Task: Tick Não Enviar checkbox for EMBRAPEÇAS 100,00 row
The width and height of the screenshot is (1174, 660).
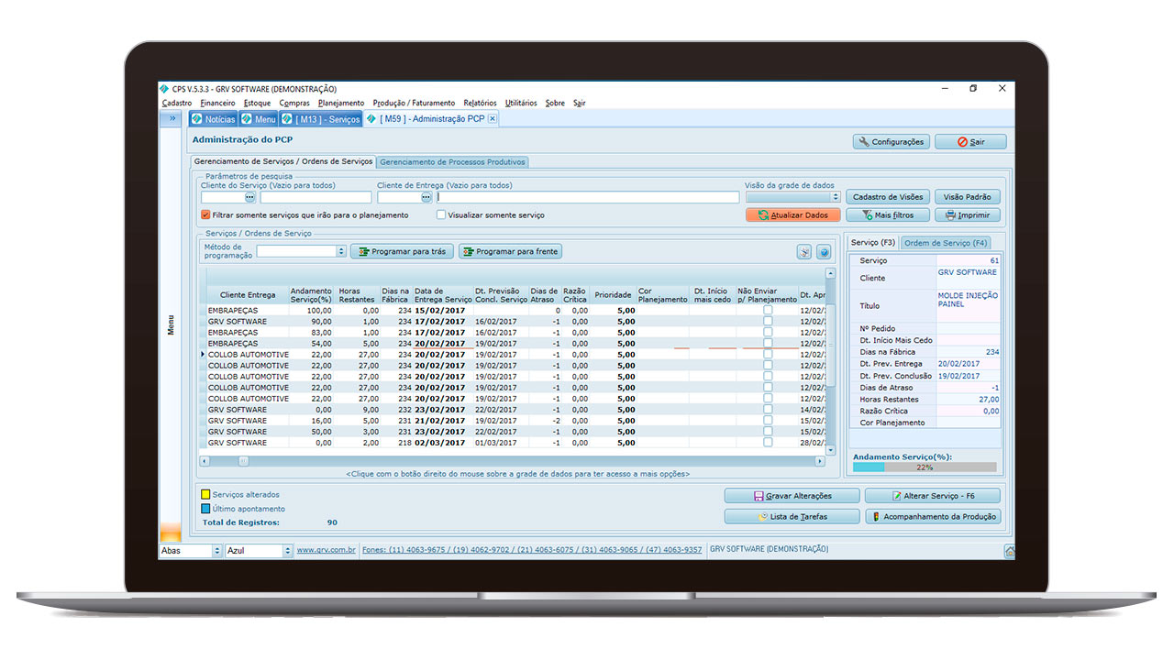Action: pyautogui.click(x=768, y=311)
